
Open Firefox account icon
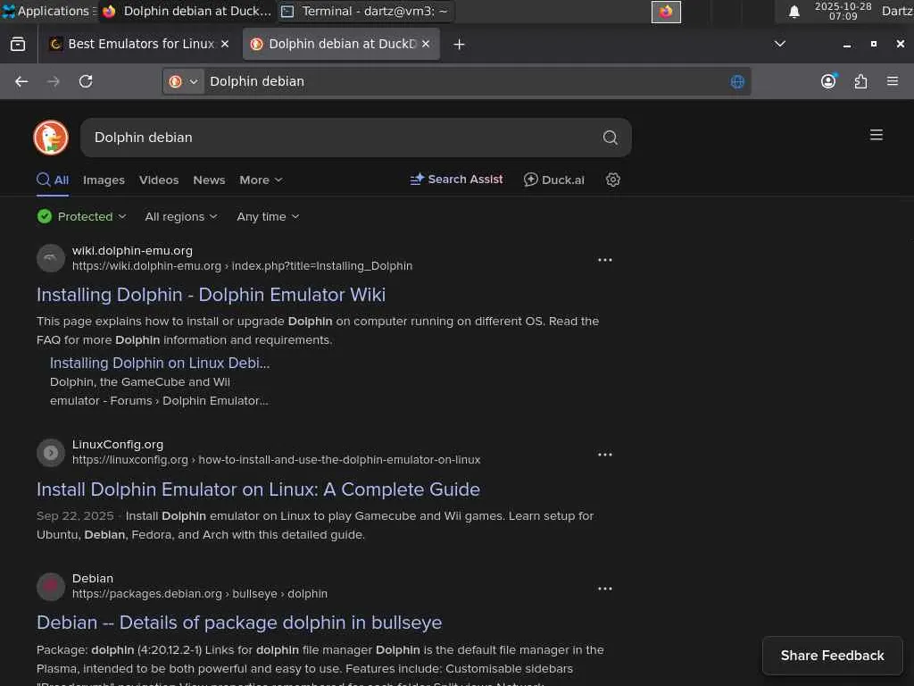coord(828,81)
